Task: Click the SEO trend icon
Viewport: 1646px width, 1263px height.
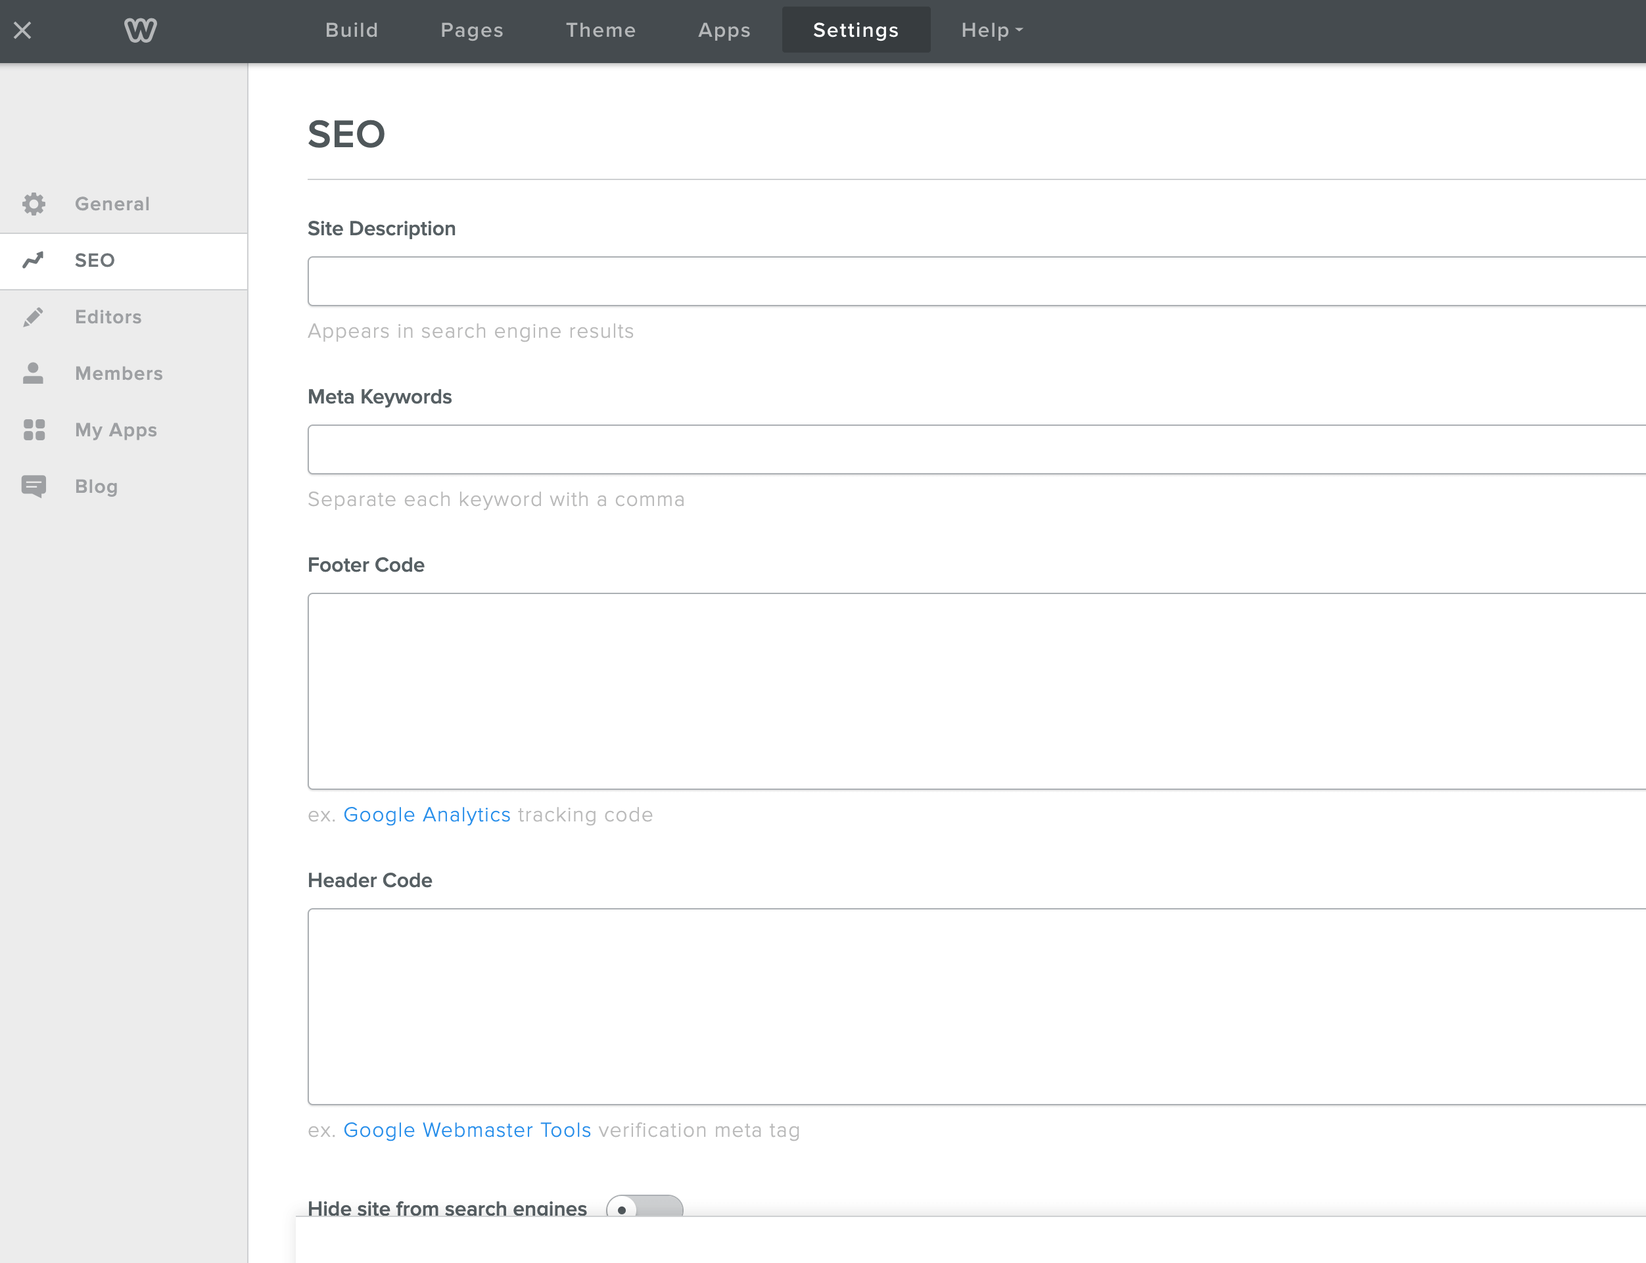Action: tap(36, 260)
